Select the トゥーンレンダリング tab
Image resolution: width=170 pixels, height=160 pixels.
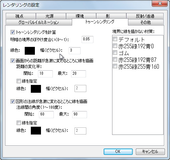coord(100,22)
